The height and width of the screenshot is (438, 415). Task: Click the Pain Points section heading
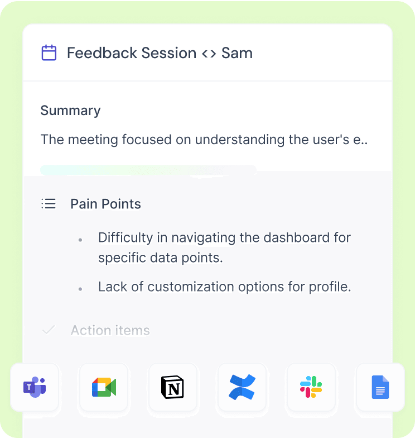point(105,203)
